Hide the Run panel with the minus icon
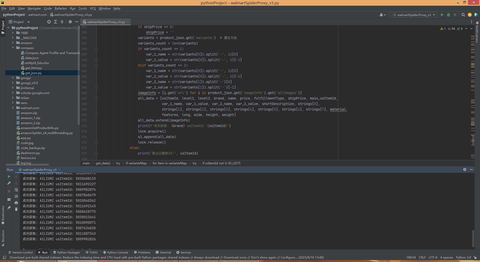Image resolution: width=480 pixels, height=262 pixels. click(471, 169)
